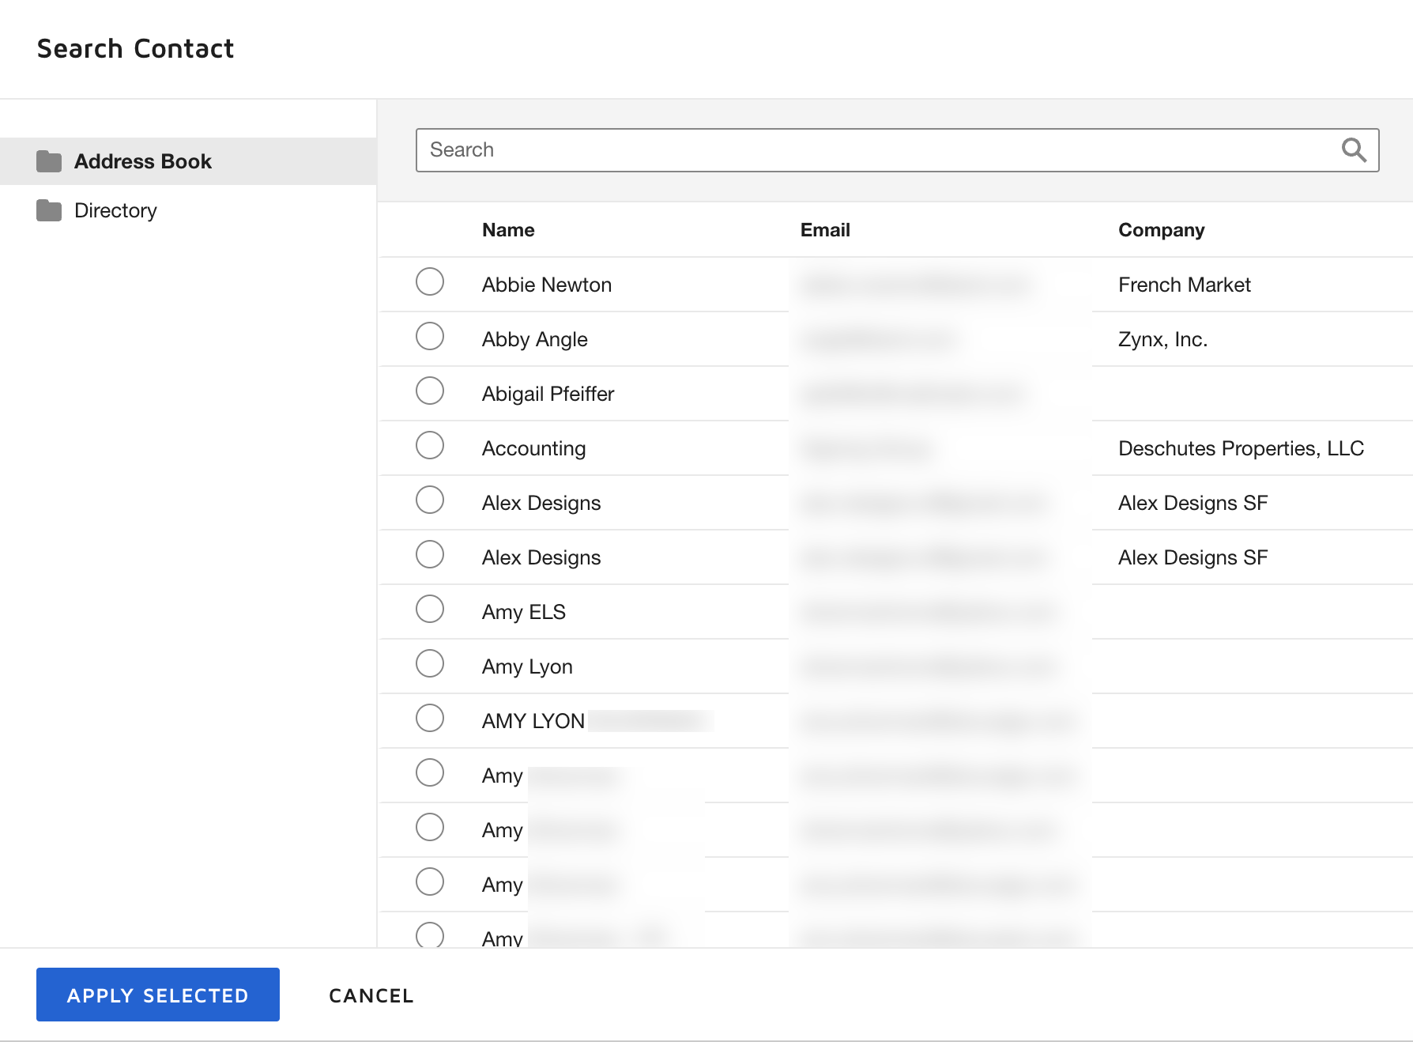Select the Amy Lyon contact

429,663
